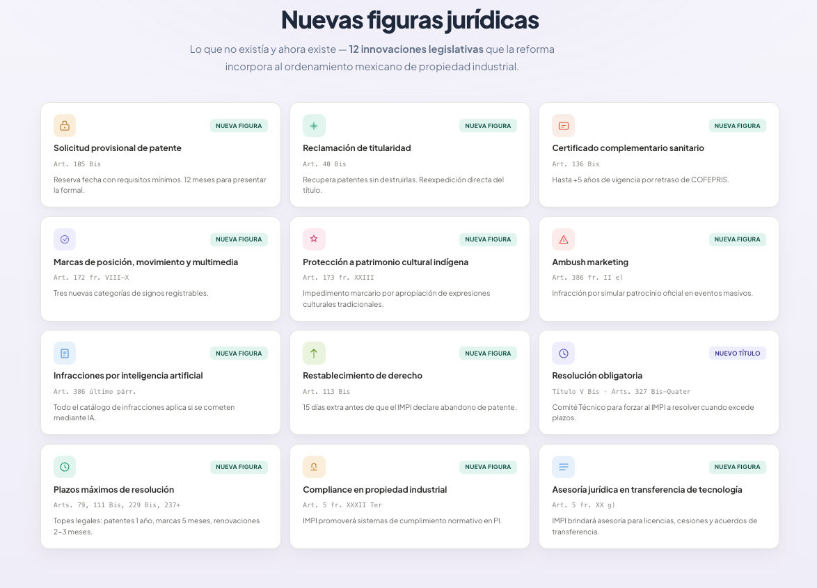Click NUEVA FIGURA badge on Plazos máximos de resolución
The height and width of the screenshot is (588, 817).
pos(239,467)
